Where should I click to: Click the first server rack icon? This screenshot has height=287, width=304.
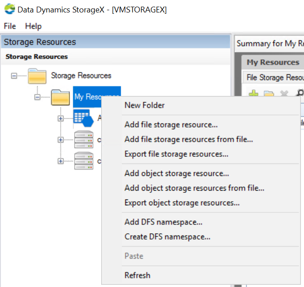point(84,140)
